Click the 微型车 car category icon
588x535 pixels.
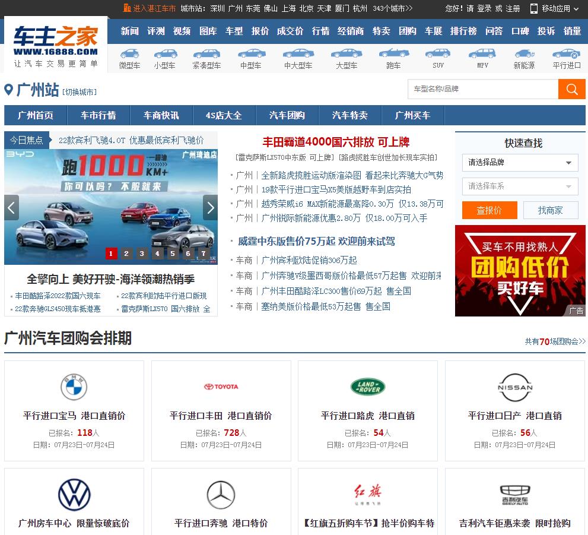tap(129, 55)
